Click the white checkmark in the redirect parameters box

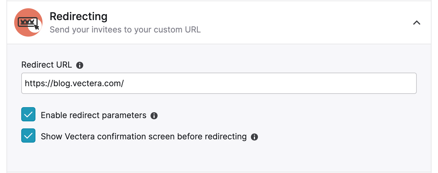tap(28, 115)
